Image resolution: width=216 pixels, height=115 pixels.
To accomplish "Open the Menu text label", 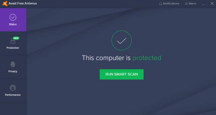I will [x=192, y=4].
